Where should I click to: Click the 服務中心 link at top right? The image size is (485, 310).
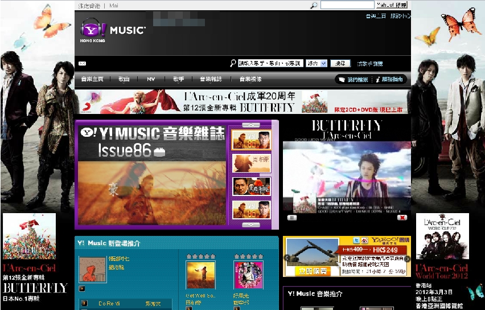(400, 16)
